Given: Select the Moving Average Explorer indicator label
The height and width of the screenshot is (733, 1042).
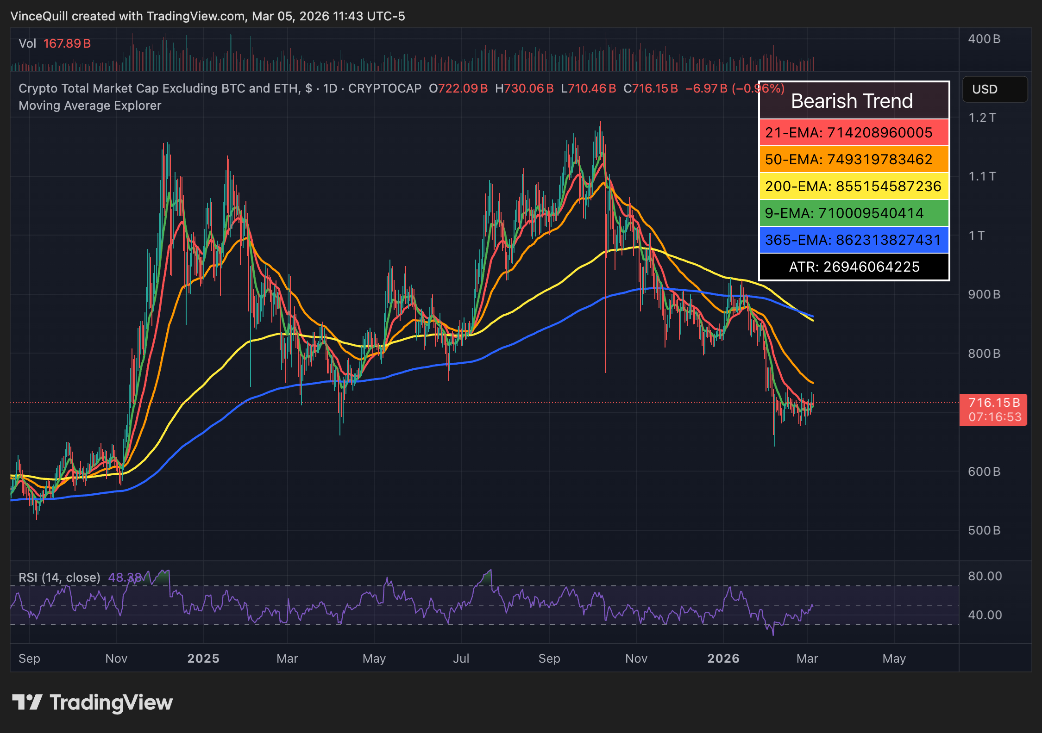Looking at the screenshot, I should tap(89, 106).
